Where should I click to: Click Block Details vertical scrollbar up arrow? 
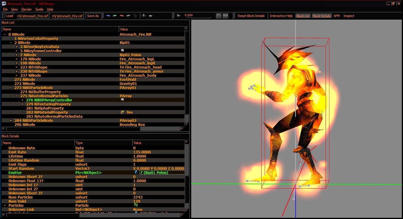(x=187, y=142)
